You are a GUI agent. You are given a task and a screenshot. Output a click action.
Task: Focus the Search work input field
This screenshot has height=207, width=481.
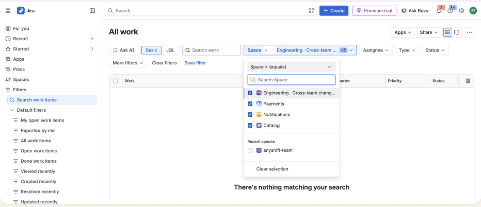[212, 50]
